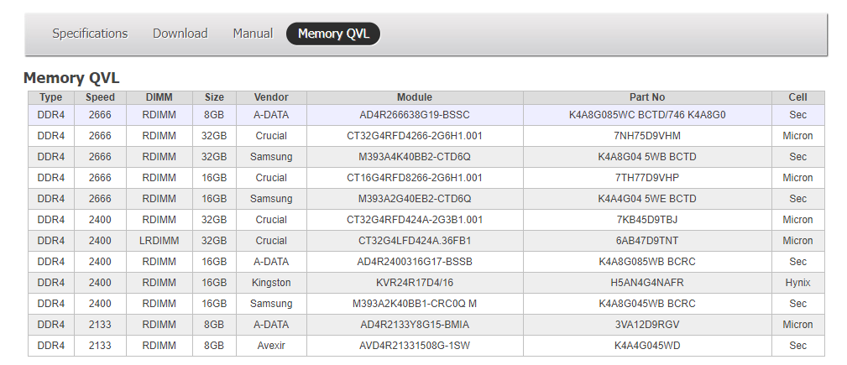
Task: Click part number 6AB47D9TNT
Action: coord(647,241)
